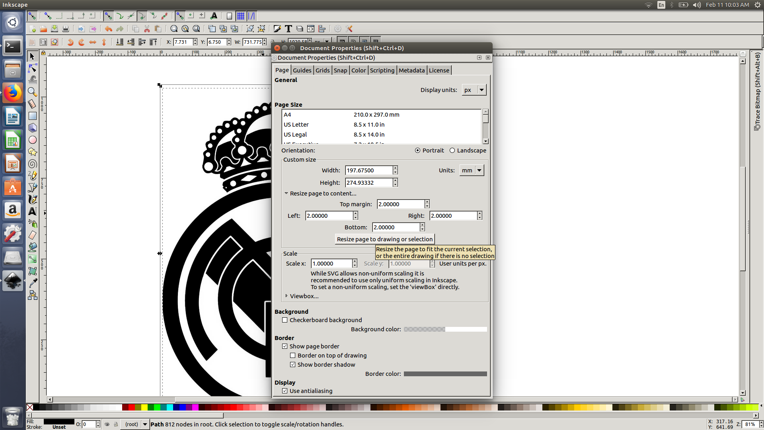Viewport: 764px width, 430px height.
Task: Select the Tweak tool
Action: point(33,80)
